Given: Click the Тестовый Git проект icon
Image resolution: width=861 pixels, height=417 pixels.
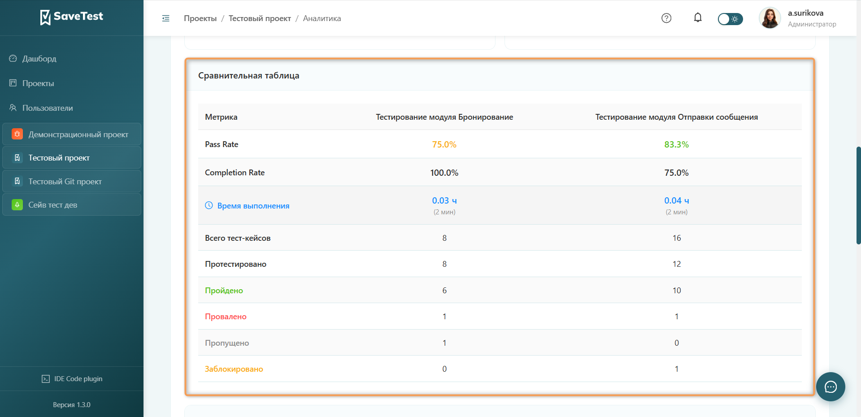Looking at the screenshot, I should tap(17, 181).
